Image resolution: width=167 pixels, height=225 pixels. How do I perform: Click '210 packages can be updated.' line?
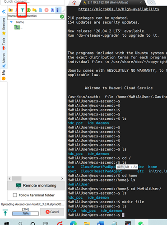coord(98,18)
